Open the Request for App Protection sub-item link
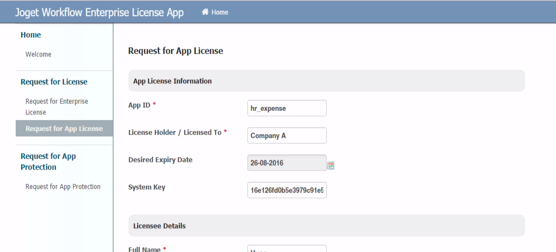This screenshot has height=252, width=556. 63,187
